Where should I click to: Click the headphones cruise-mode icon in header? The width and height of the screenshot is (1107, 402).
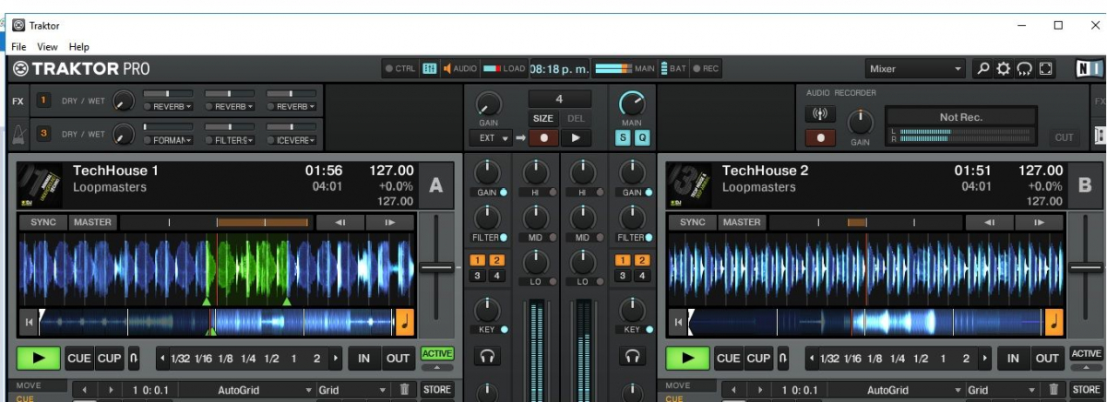point(1023,68)
